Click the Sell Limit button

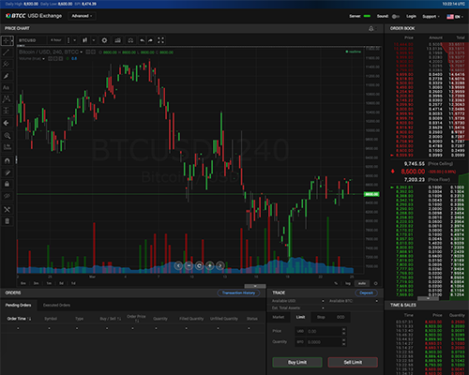pos(353,362)
